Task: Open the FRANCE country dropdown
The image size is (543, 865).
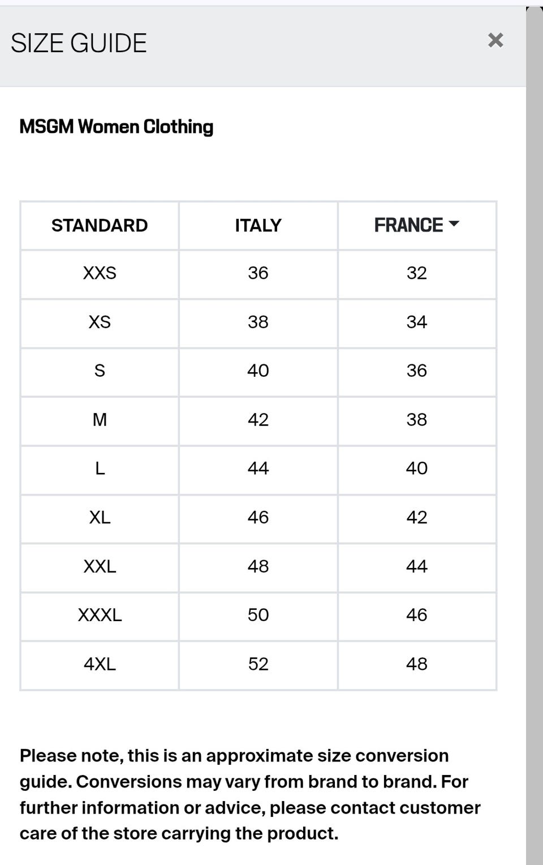Action: tap(416, 225)
